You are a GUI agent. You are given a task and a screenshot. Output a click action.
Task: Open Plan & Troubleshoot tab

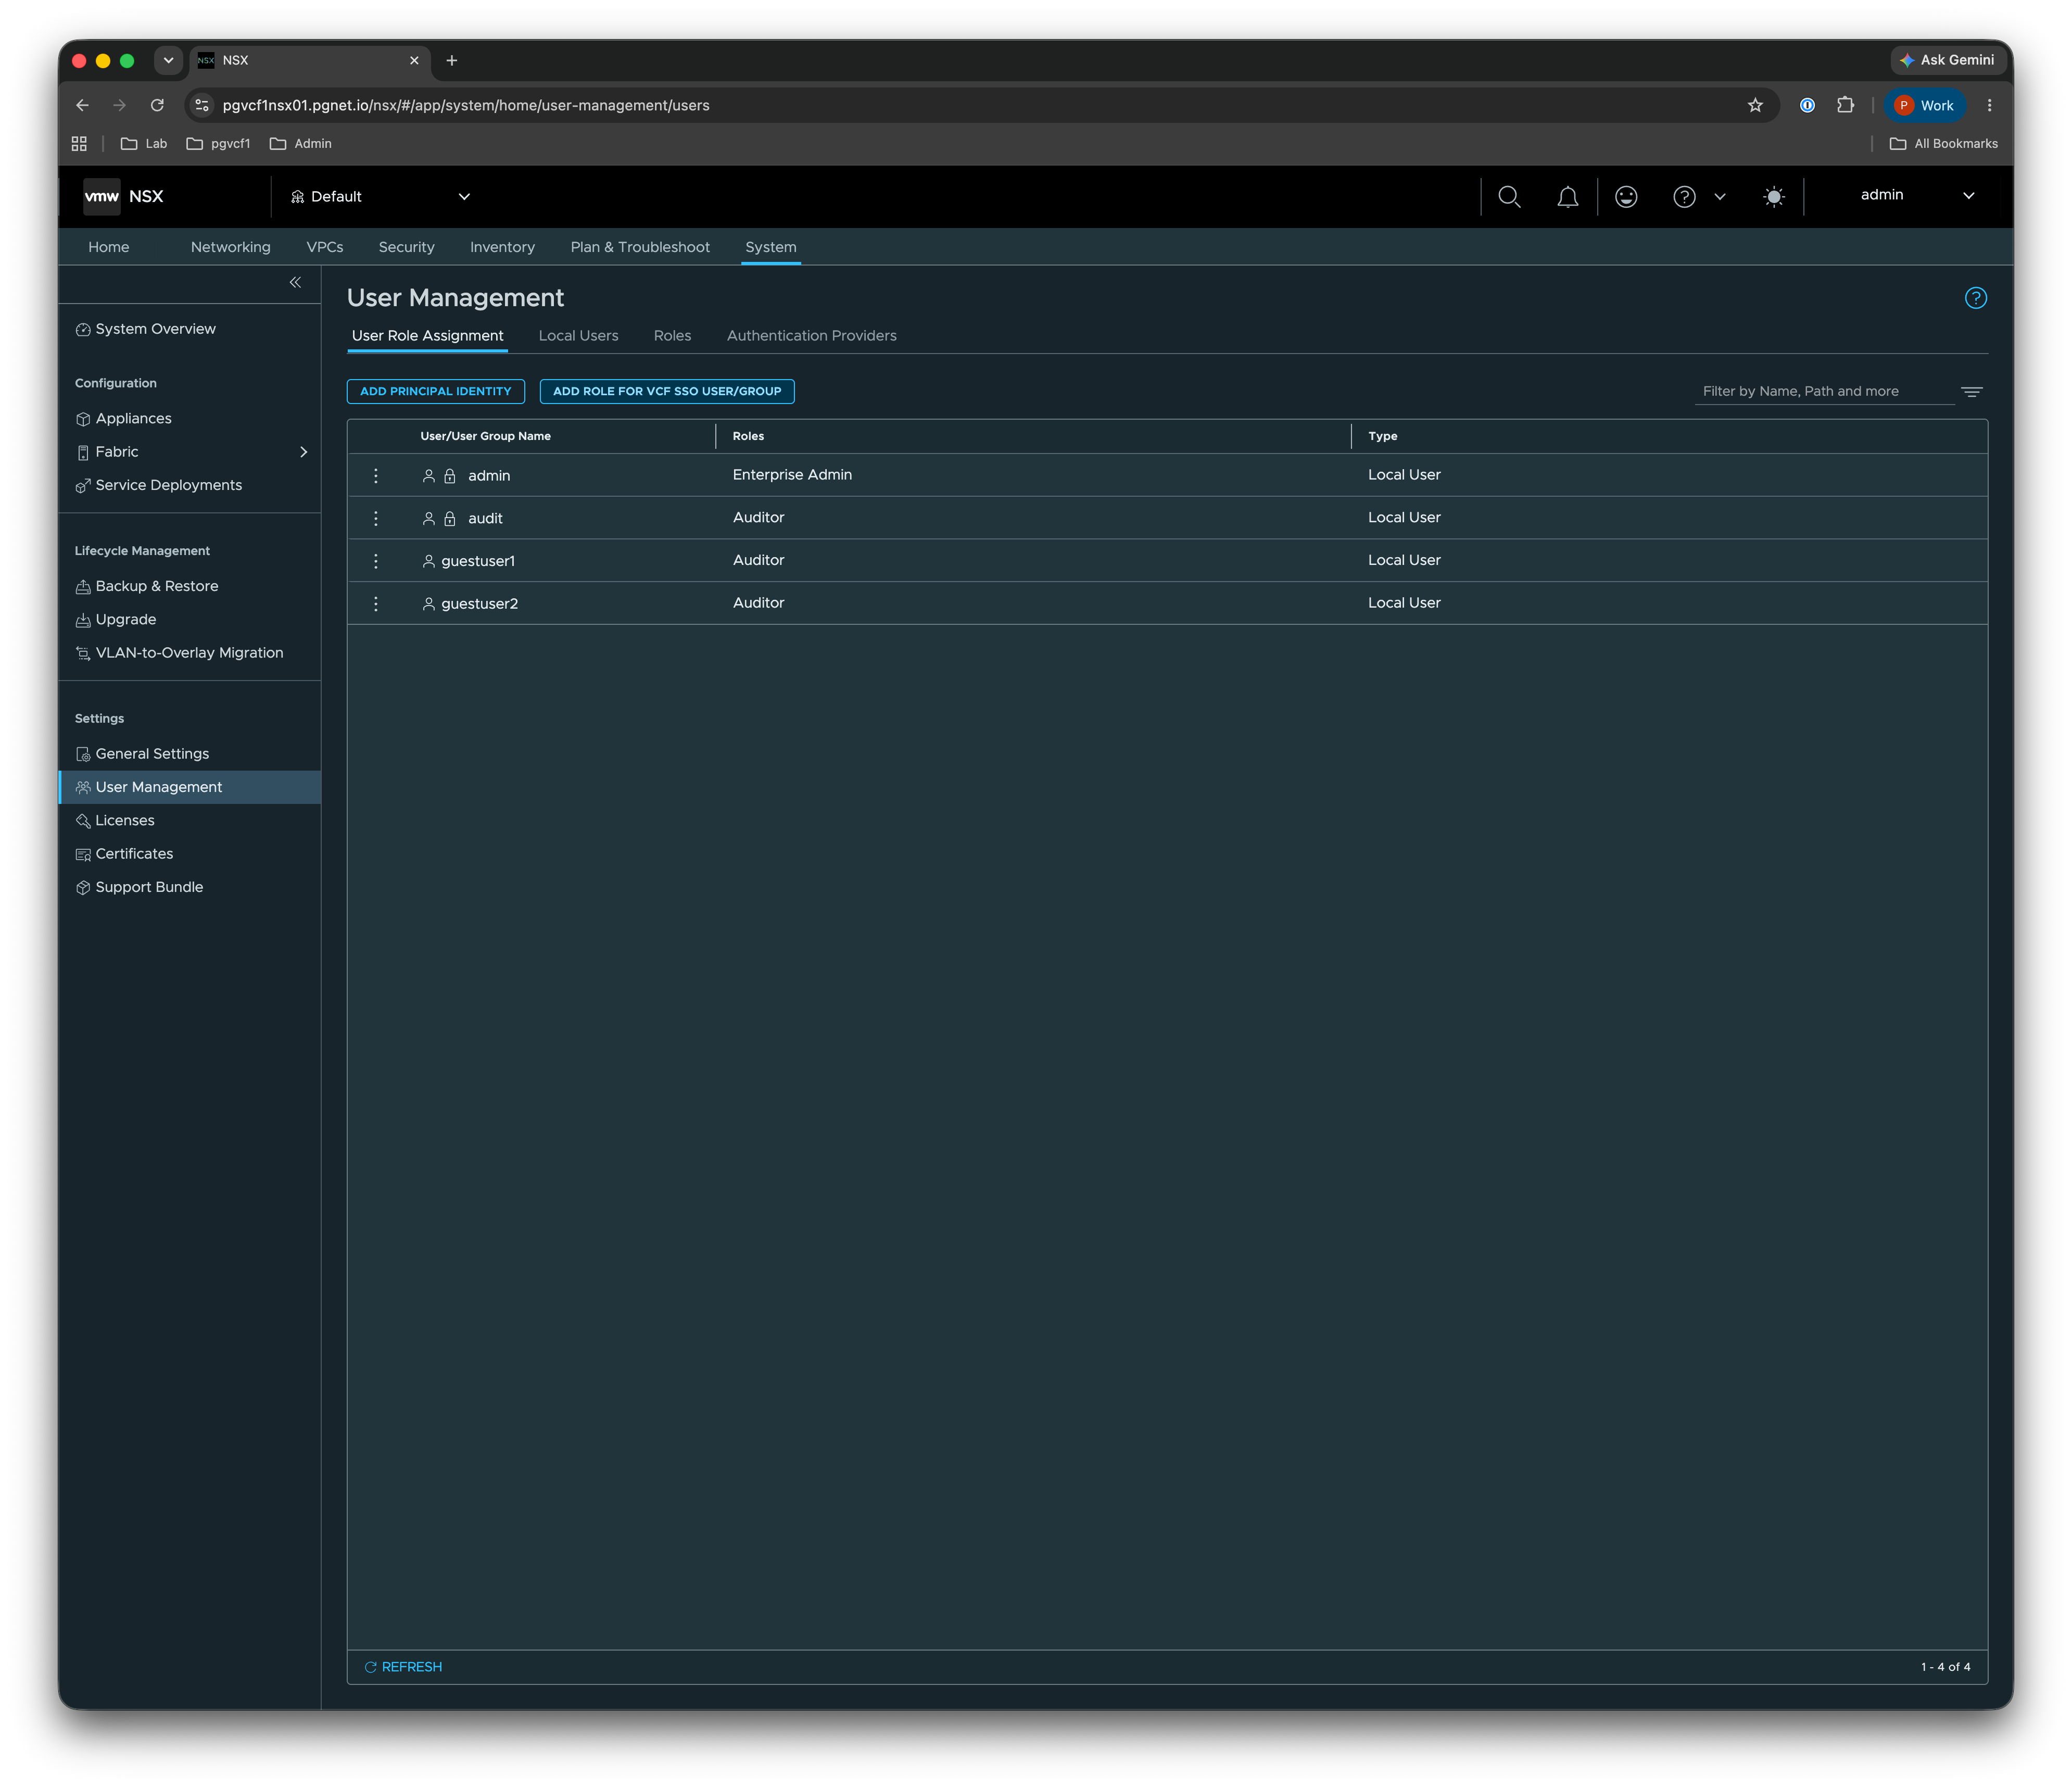click(x=640, y=247)
